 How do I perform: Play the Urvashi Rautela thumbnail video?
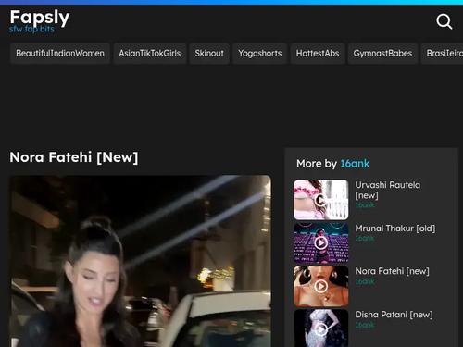point(321,200)
